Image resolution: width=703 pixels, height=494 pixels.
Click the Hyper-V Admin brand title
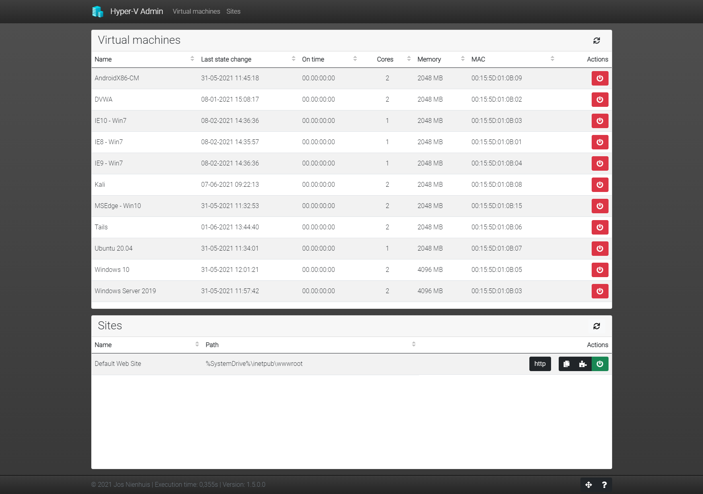point(137,12)
